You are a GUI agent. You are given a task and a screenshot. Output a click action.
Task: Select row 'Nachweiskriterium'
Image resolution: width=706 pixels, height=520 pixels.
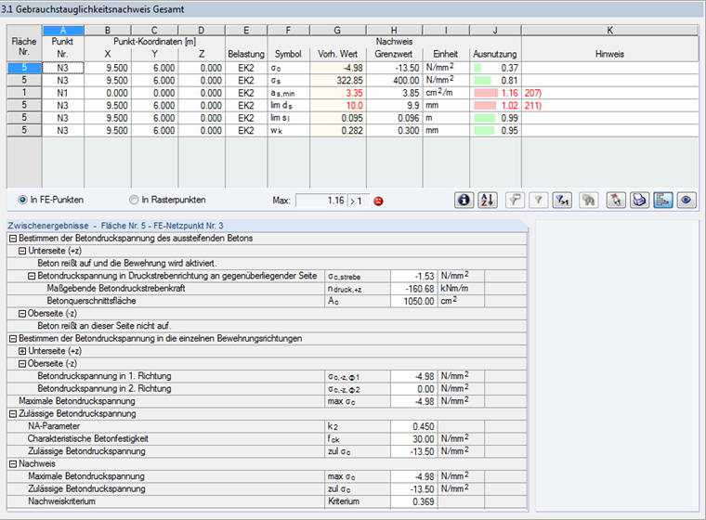[267, 501]
